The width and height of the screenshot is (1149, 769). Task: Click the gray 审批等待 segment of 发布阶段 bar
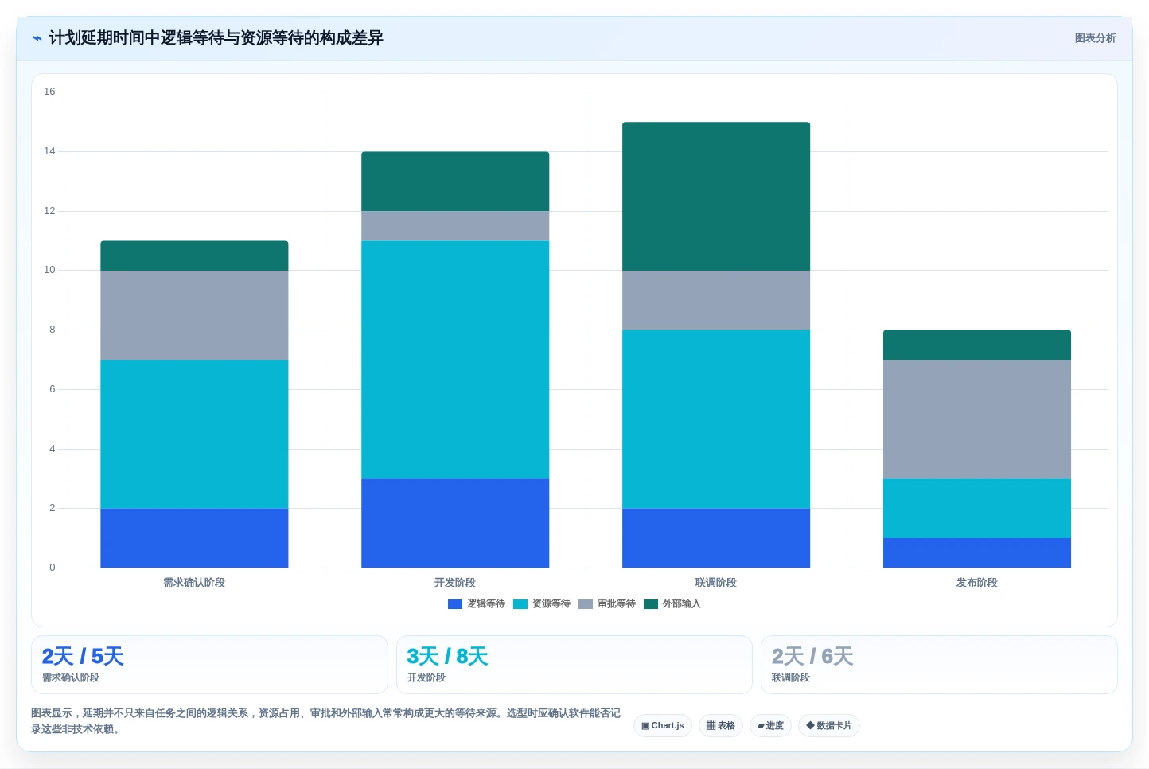point(977,420)
